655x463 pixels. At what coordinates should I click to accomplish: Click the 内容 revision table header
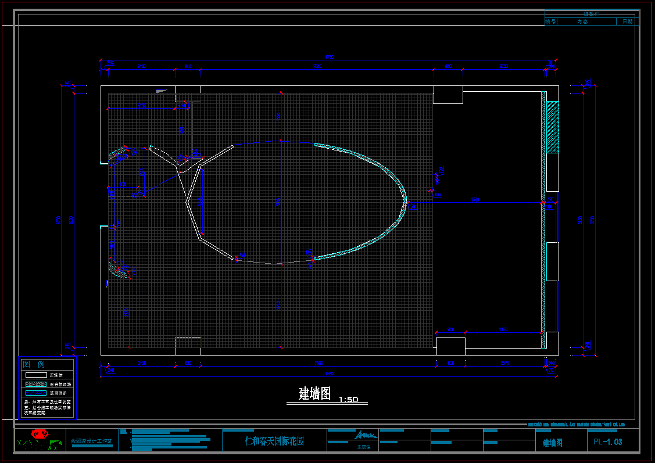coord(582,21)
